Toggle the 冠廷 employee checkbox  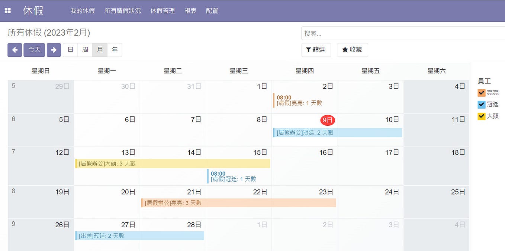tap(482, 105)
